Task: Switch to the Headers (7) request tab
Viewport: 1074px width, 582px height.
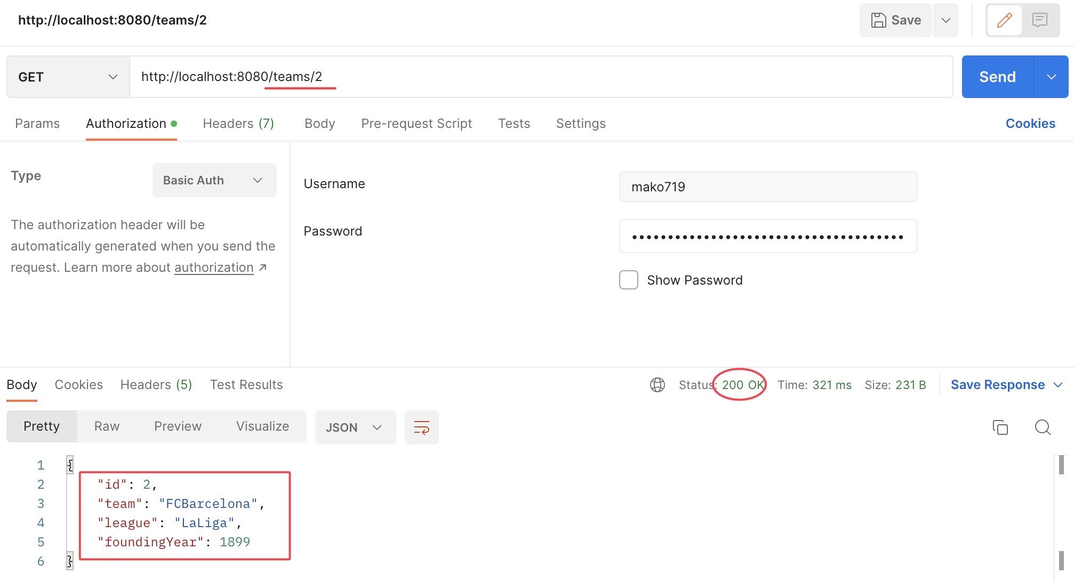Action: click(238, 124)
